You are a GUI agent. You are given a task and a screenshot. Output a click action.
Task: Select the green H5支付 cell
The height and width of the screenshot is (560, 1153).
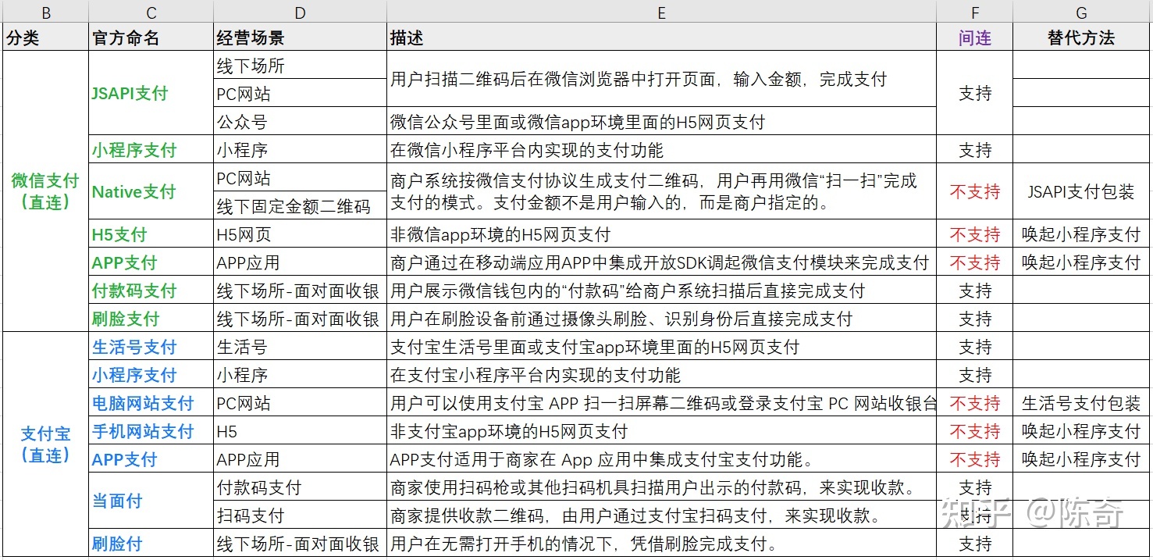(x=151, y=234)
